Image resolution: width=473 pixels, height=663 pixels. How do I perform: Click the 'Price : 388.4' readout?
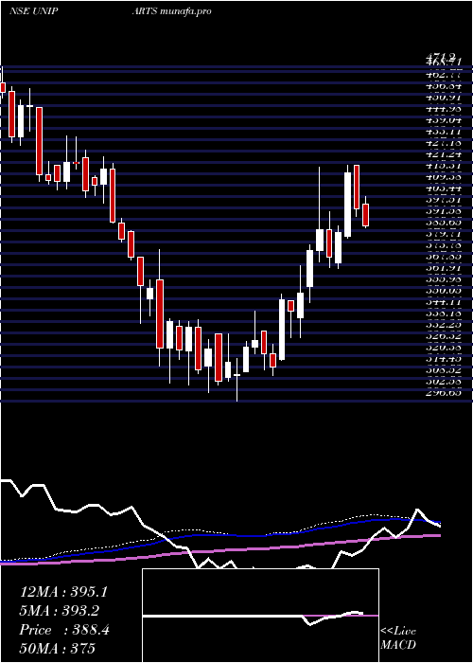(x=64, y=630)
